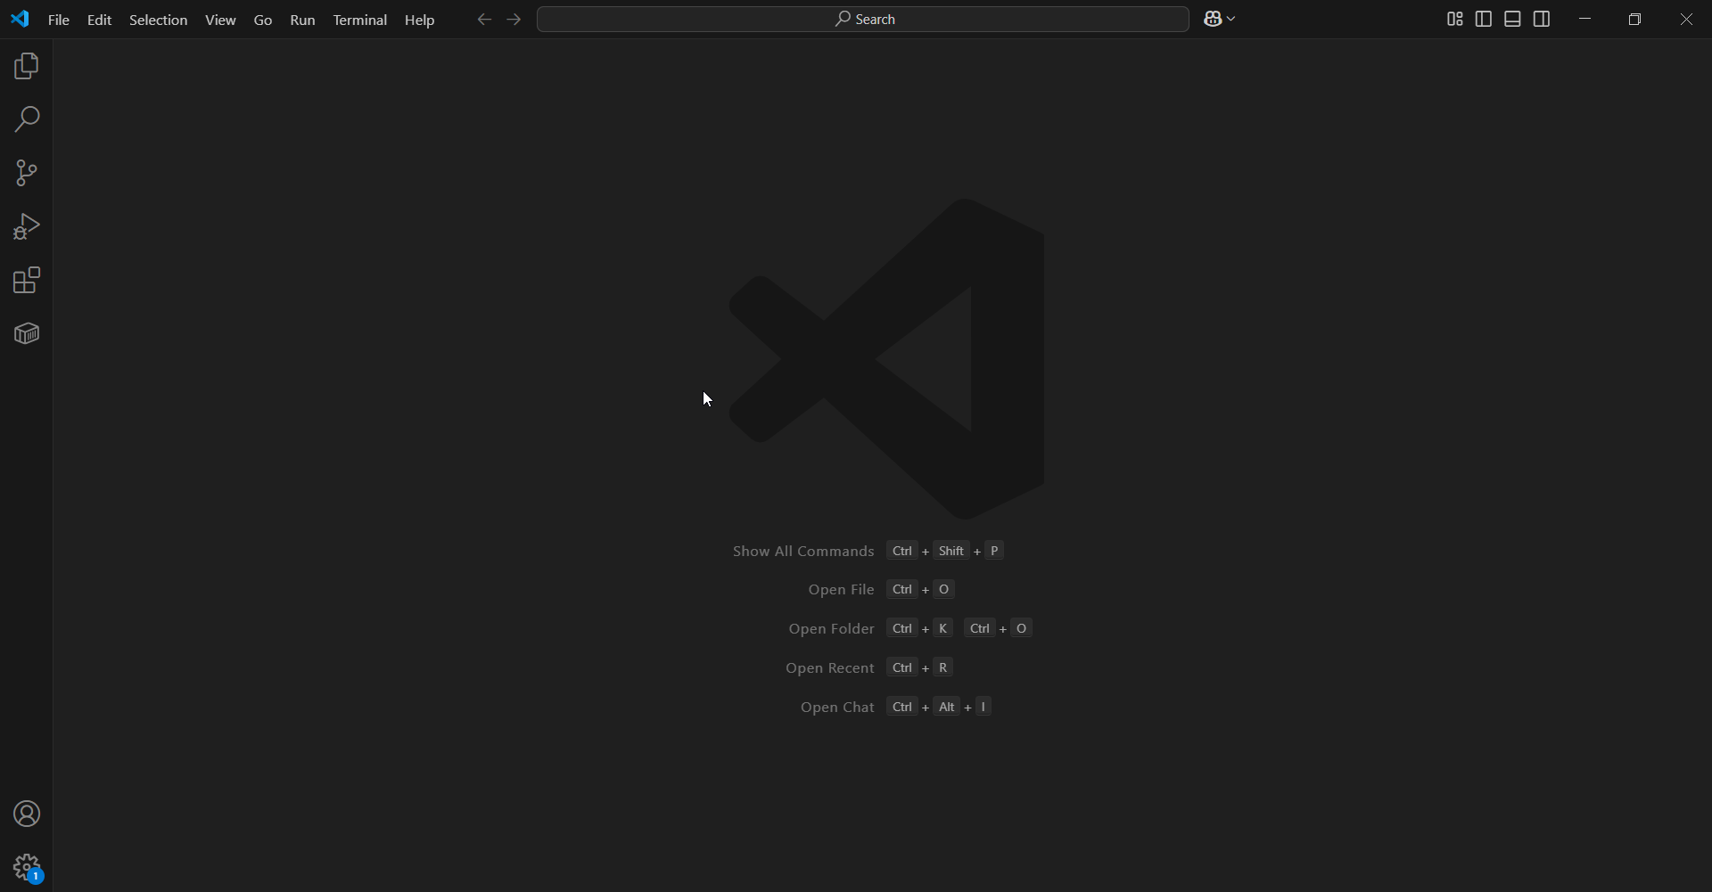This screenshot has width=1712, height=892.
Task: Go forward using the right arrow
Action: click(x=514, y=20)
